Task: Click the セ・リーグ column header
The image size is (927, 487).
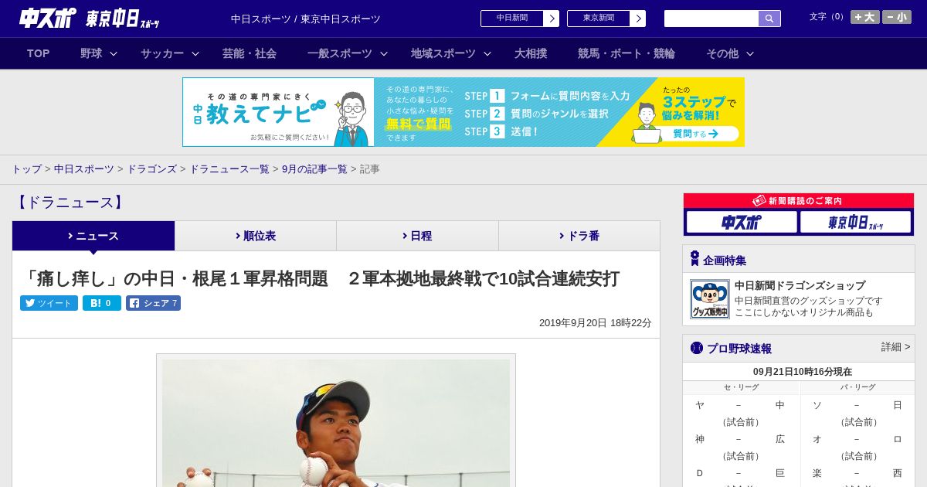Action: click(x=741, y=387)
